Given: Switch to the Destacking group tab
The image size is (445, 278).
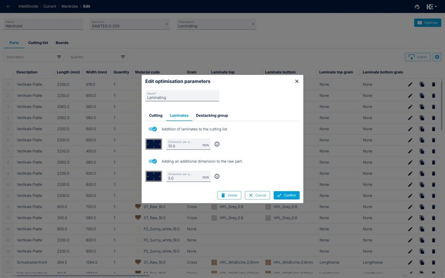Looking at the screenshot, I should (x=212, y=116).
